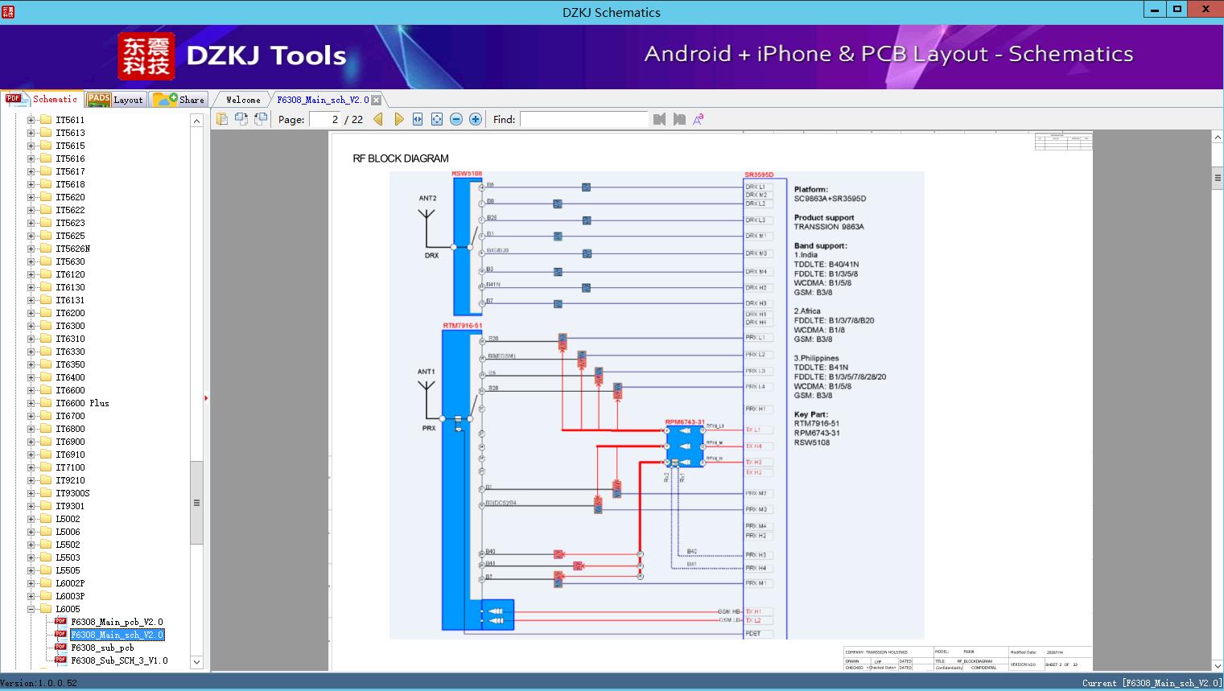Click the Version:1.0.0.52 status bar text
1224x691 pixels.
click(39, 683)
